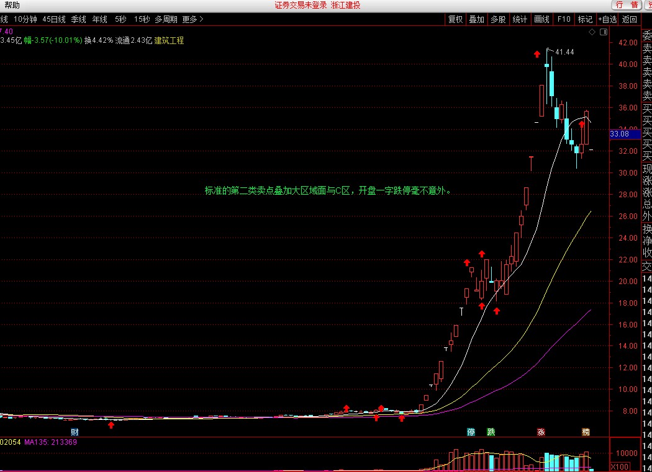Open the 帮助 help menu
This screenshot has height=472, width=652.
[x=12, y=5]
